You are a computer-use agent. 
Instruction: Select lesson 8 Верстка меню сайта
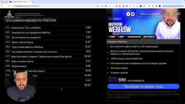point(48,61)
